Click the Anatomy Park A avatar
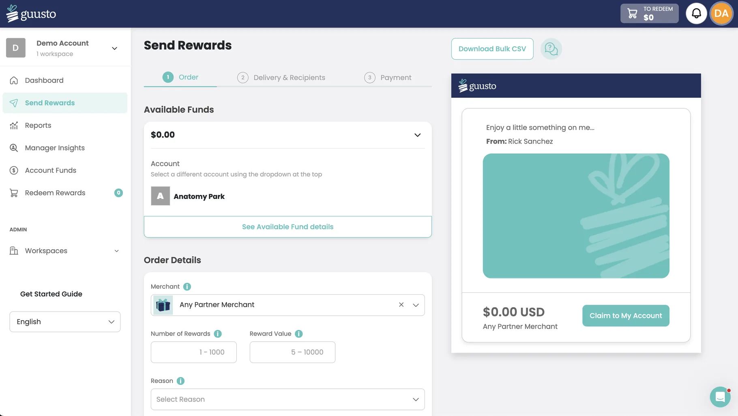Viewport: 738px width, 416px height. pos(161,196)
